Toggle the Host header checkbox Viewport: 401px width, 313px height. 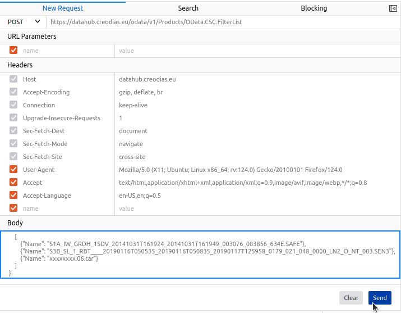[x=13, y=79]
